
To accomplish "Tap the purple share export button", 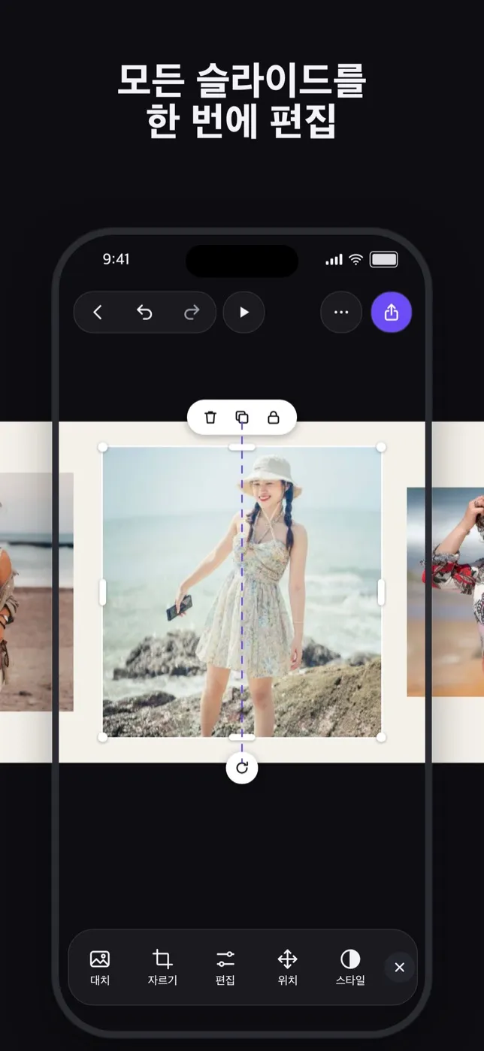I will [x=392, y=313].
